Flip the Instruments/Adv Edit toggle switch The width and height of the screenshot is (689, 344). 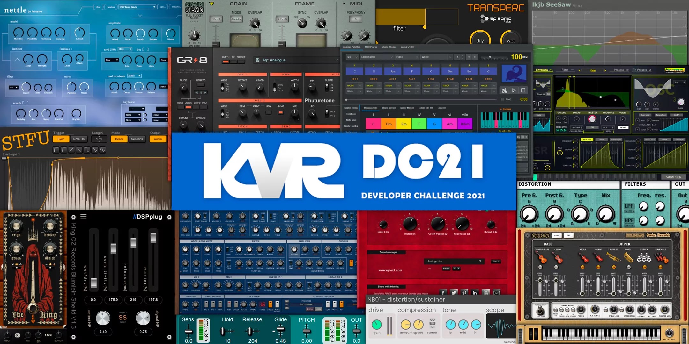point(540,311)
